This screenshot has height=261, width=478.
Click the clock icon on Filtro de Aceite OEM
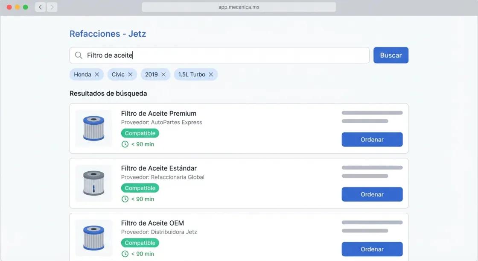pos(124,253)
